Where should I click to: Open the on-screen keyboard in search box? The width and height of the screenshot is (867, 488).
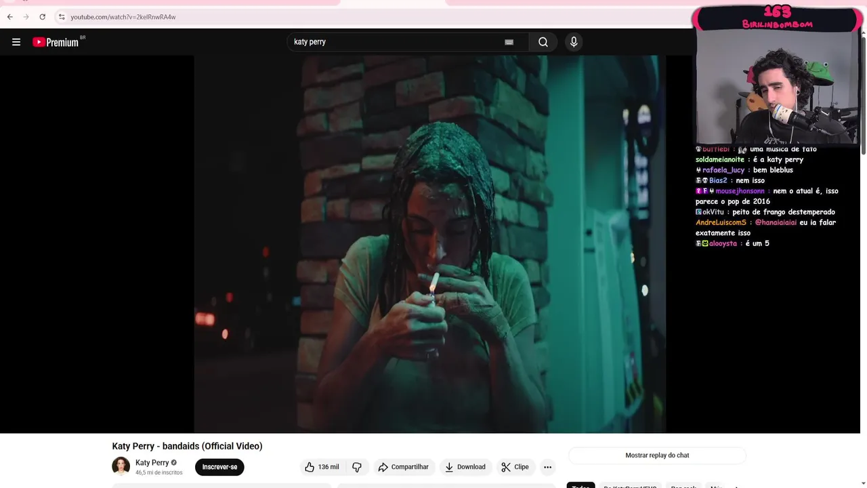tap(509, 42)
